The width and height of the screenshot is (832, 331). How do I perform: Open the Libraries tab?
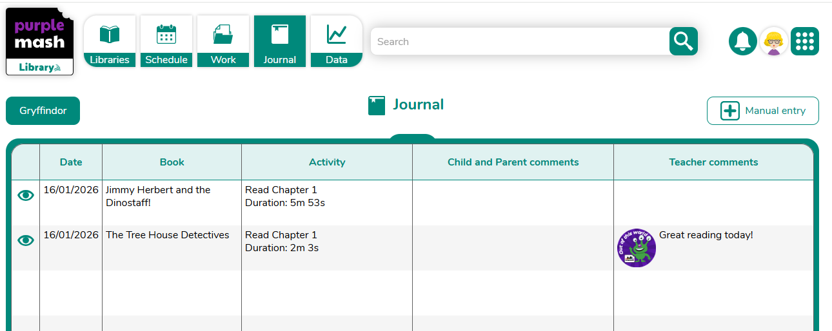click(110, 41)
